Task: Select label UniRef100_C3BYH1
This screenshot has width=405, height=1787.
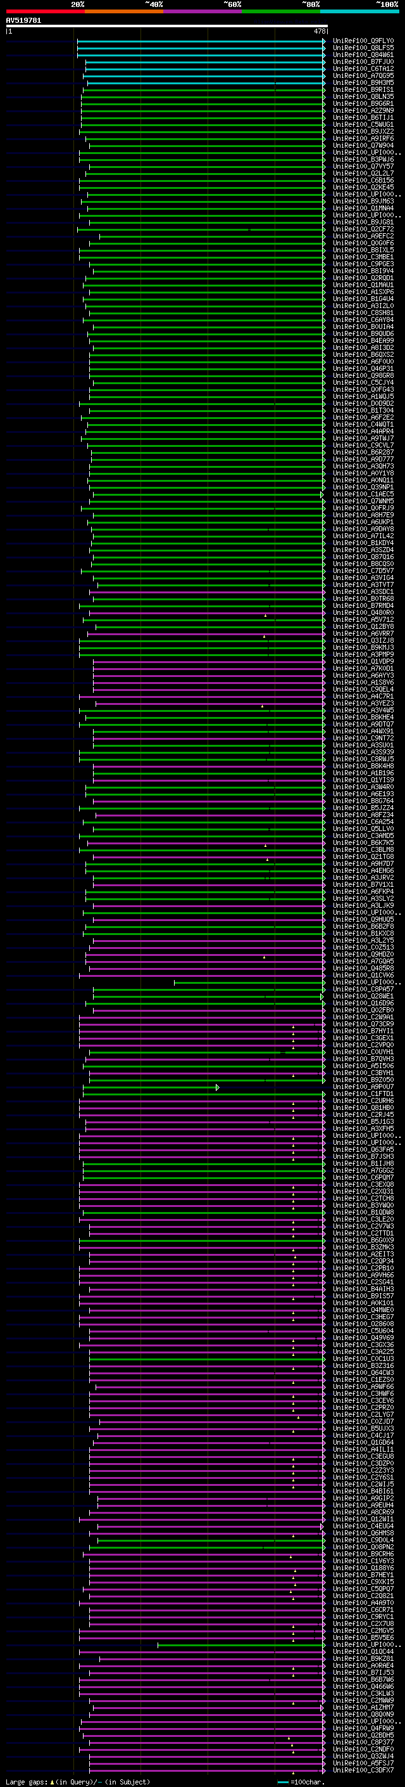Action: point(363,1073)
